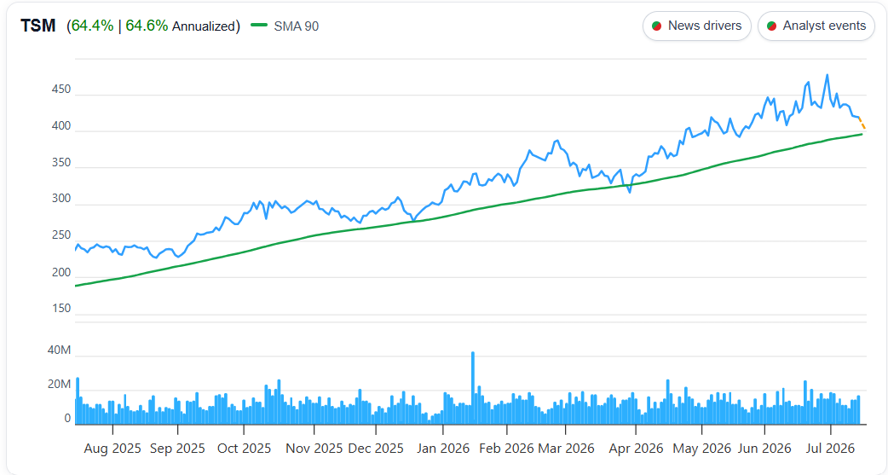This screenshot has height=475, width=888.
Task: Click the 64.4% return value
Action: pyautogui.click(x=92, y=26)
